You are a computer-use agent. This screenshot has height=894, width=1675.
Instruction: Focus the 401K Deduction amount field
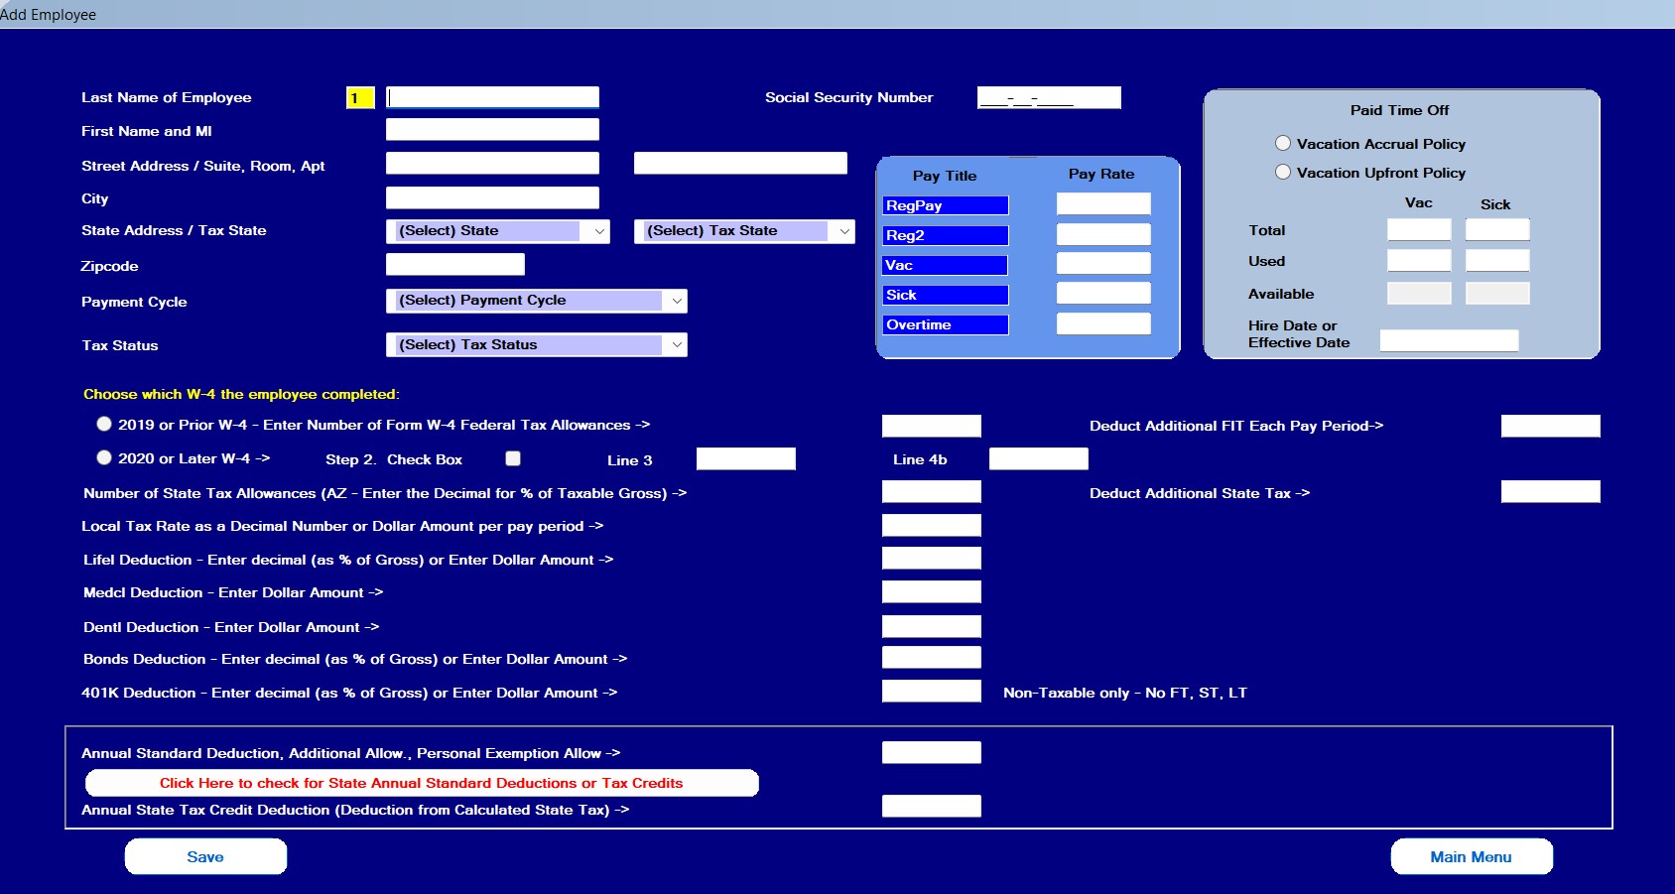pyautogui.click(x=931, y=692)
